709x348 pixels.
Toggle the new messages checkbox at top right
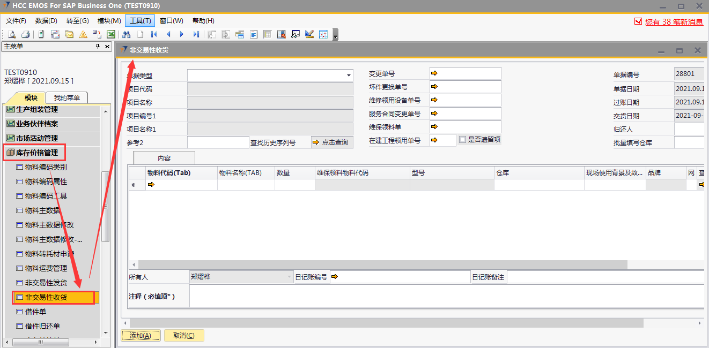[638, 21]
